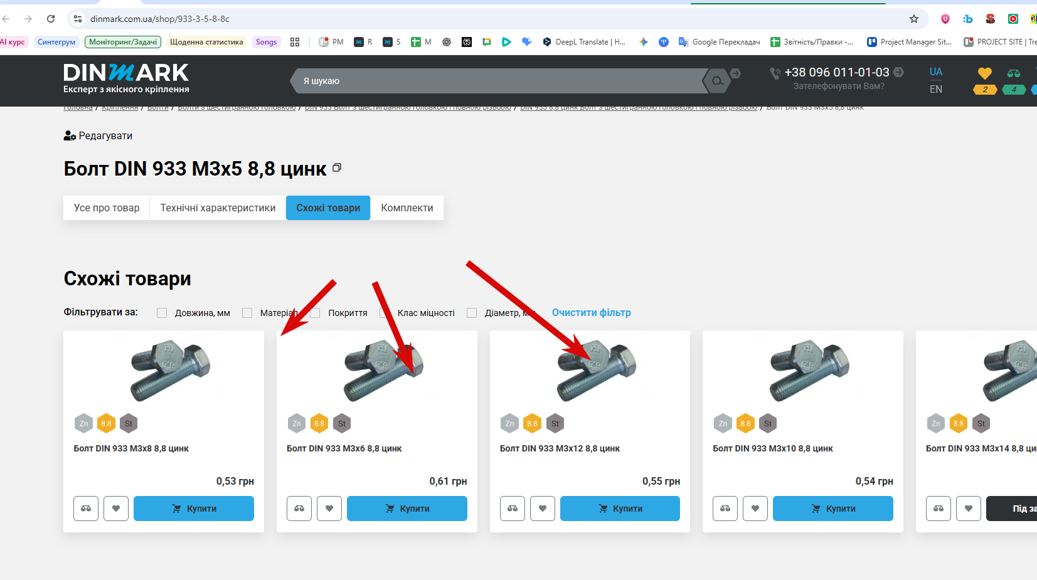
Task: Clear filters via Очистити фільтр link
Action: [x=592, y=312]
